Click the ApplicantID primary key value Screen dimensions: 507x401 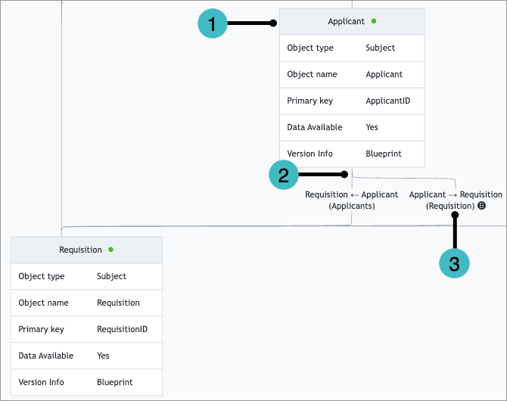click(387, 101)
